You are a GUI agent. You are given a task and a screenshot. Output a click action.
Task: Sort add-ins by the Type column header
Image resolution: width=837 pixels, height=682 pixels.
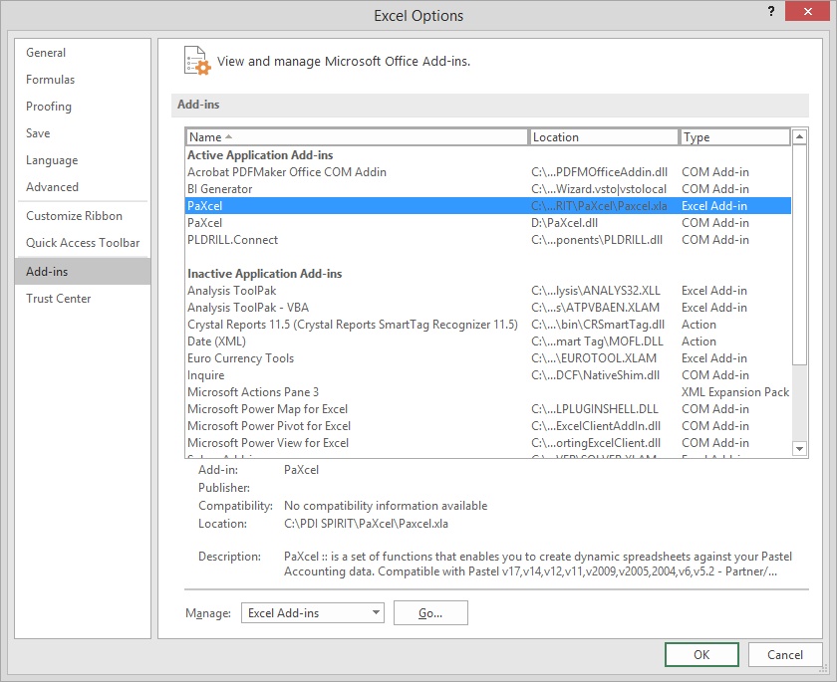(x=734, y=137)
